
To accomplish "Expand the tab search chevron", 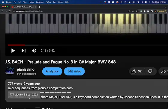I will click(166, 7).
